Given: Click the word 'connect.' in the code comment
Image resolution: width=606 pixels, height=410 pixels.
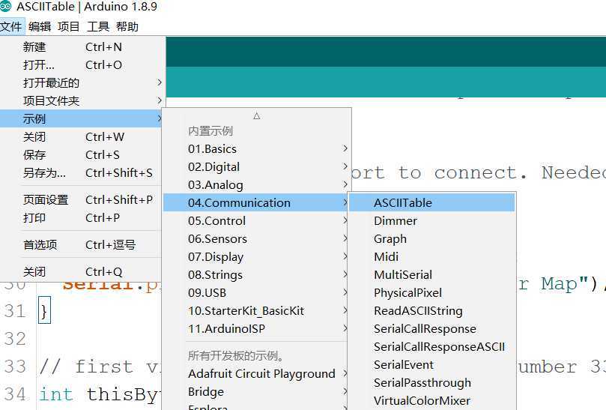Looking at the screenshot, I should tap(481, 172).
